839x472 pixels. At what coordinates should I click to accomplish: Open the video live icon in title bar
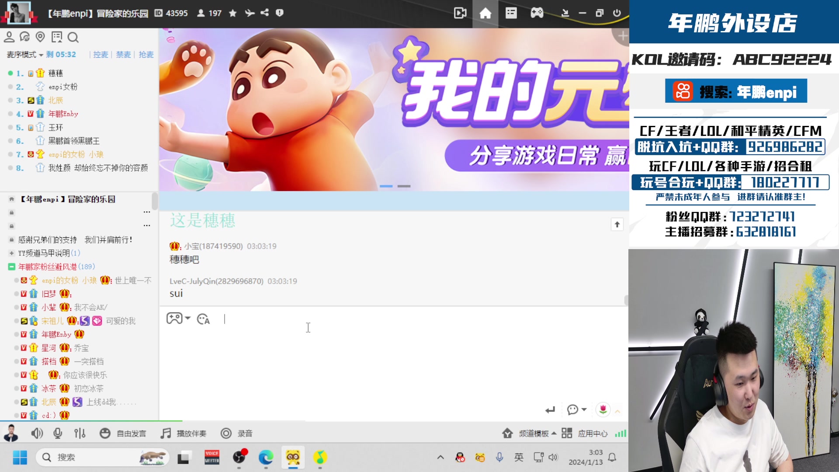460,13
